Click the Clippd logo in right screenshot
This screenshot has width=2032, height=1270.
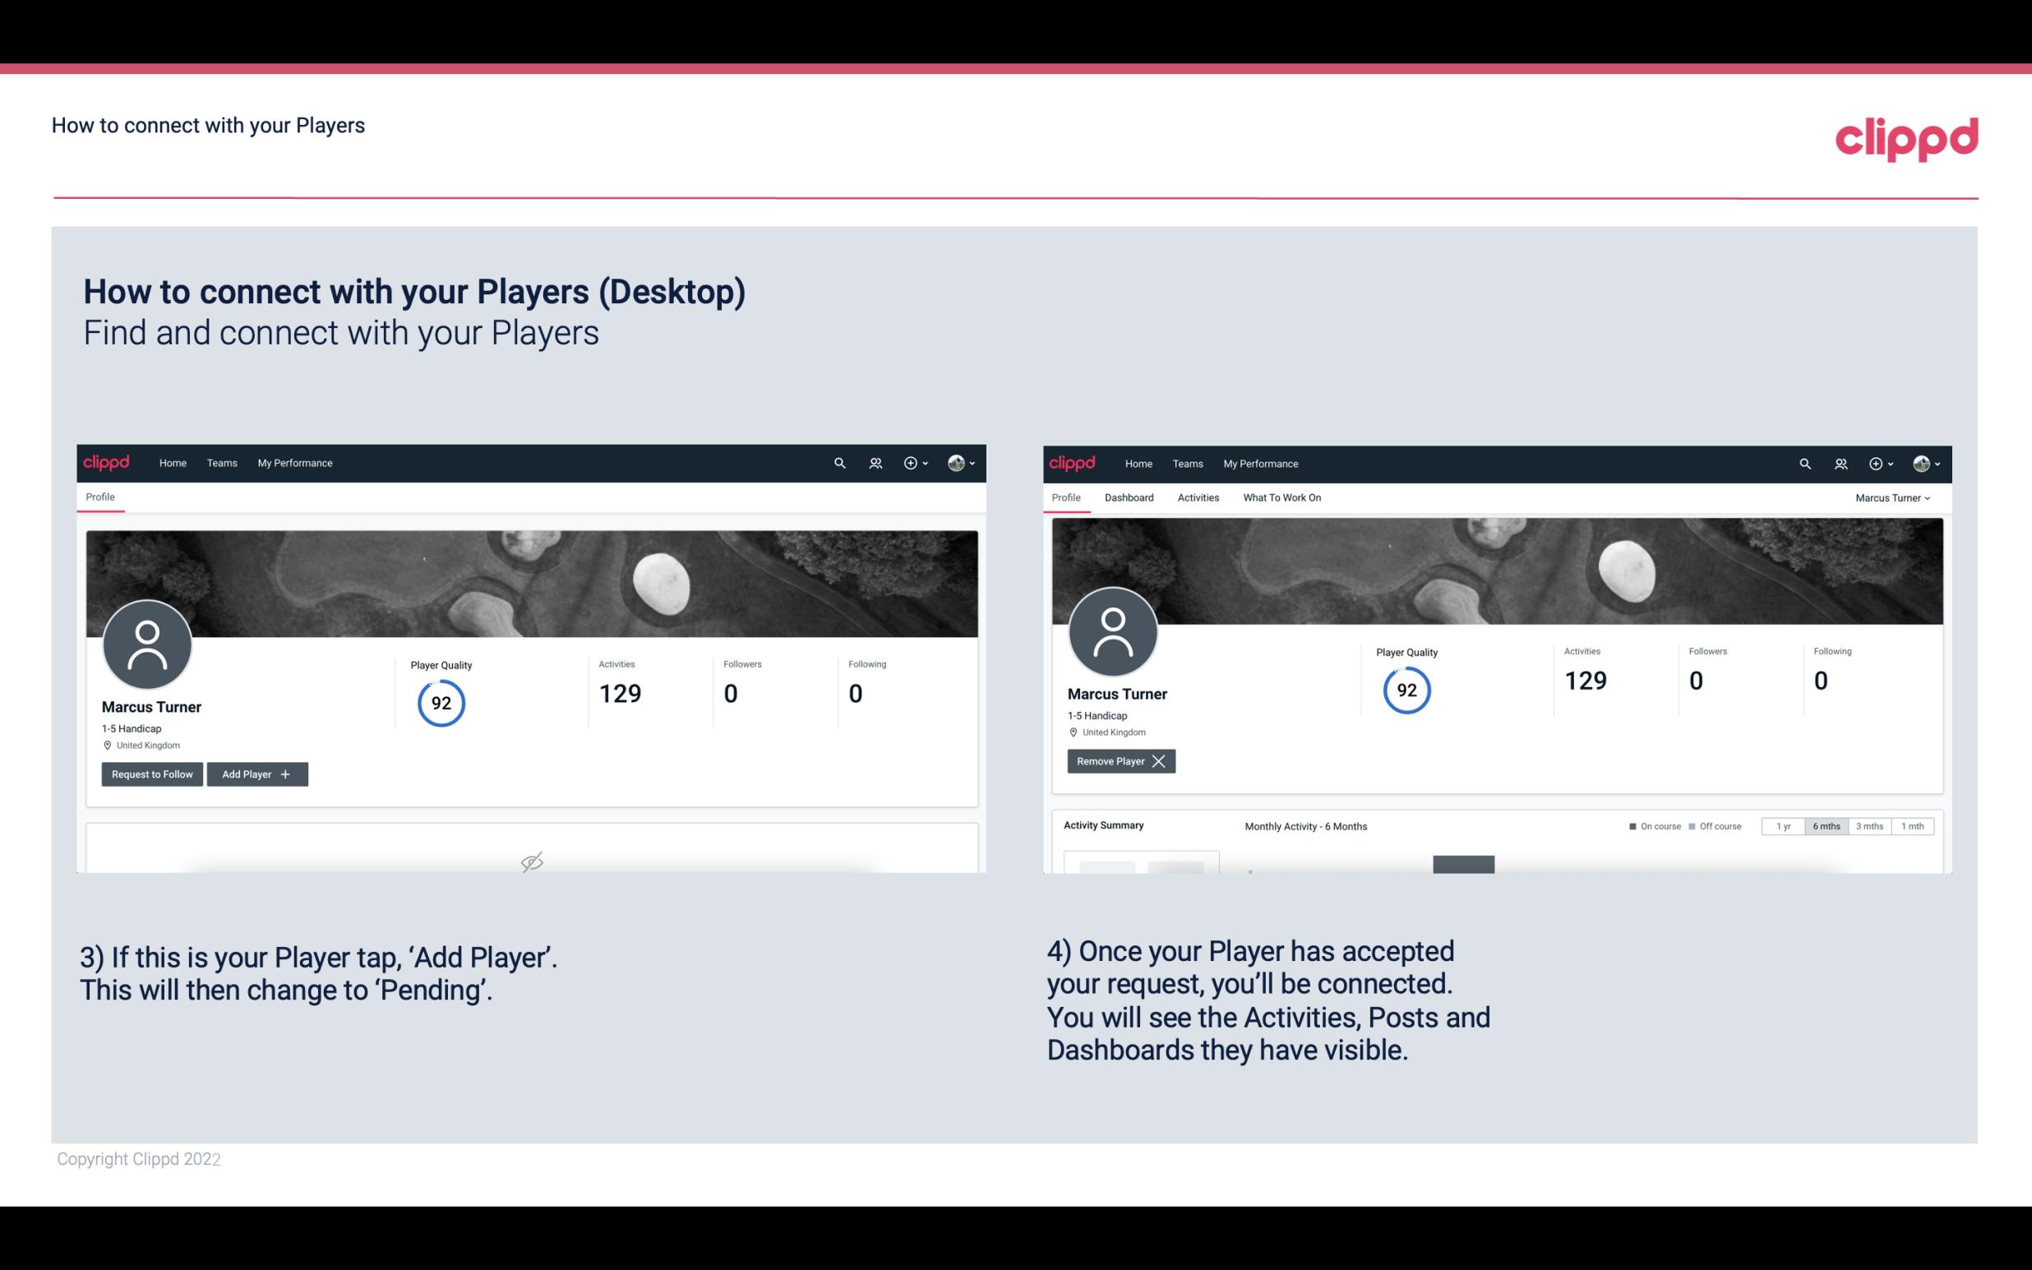[x=1073, y=462]
